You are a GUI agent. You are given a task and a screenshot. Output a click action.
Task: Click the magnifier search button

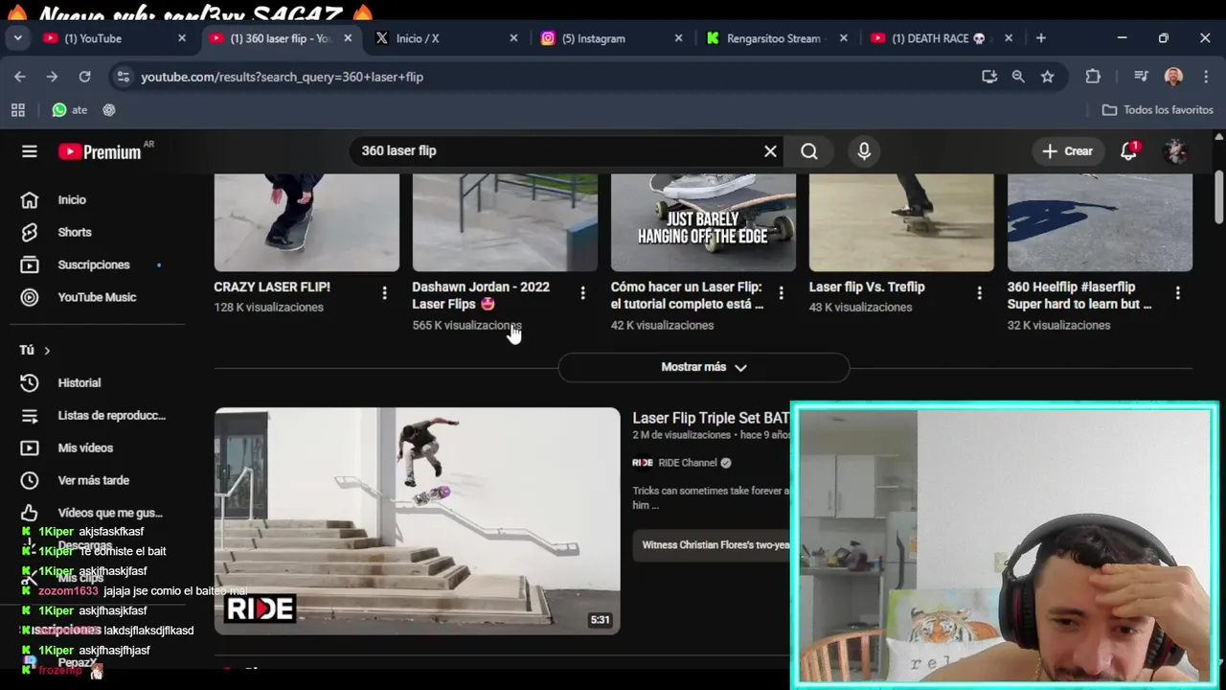(809, 151)
